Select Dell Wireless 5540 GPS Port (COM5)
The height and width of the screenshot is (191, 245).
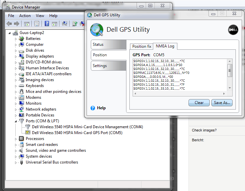pyautogui.click(x=77, y=133)
